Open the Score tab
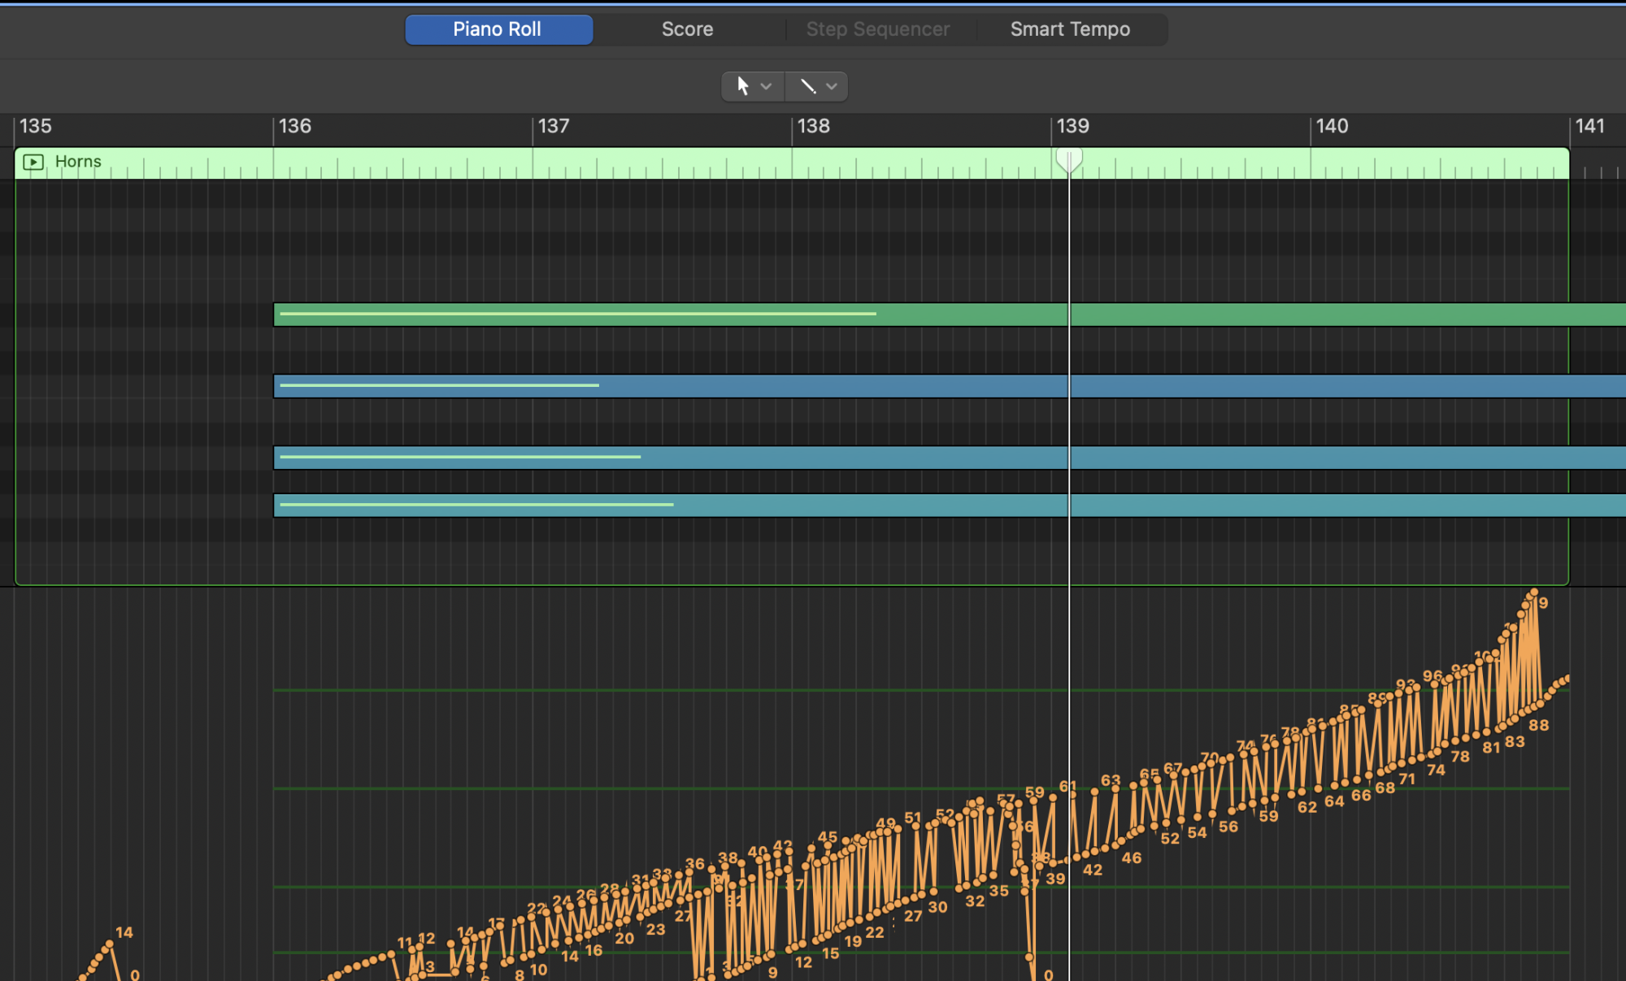This screenshot has width=1626, height=981. click(x=687, y=29)
